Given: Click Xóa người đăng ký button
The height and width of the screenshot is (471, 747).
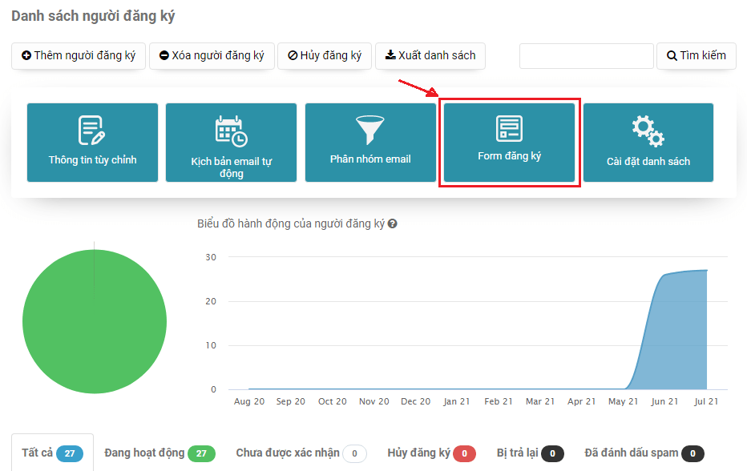Looking at the screenshot, I should [212, 56].
